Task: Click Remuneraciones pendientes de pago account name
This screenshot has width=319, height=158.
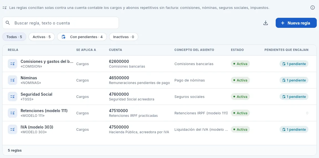Action: pyautogui.click(x=139, y=83)
